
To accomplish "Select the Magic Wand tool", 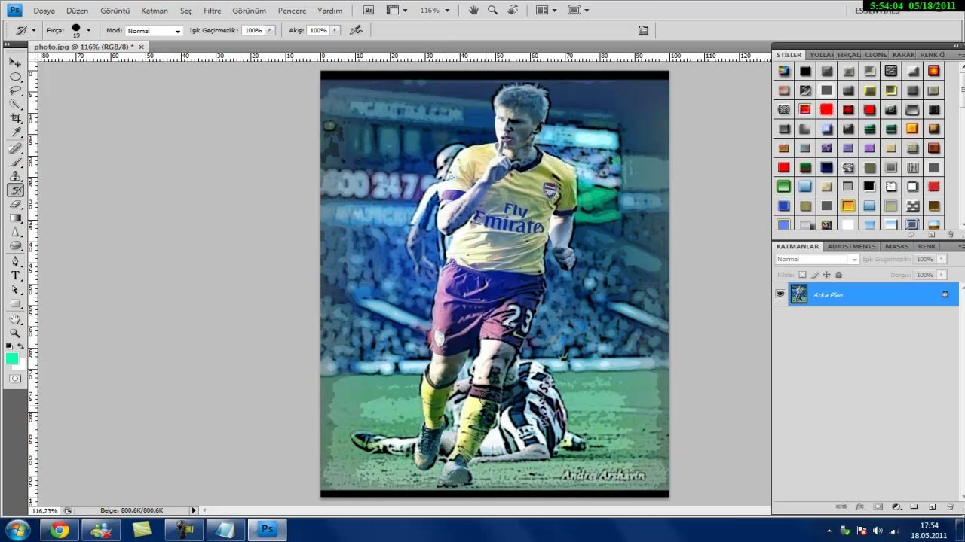I will 15,105.
